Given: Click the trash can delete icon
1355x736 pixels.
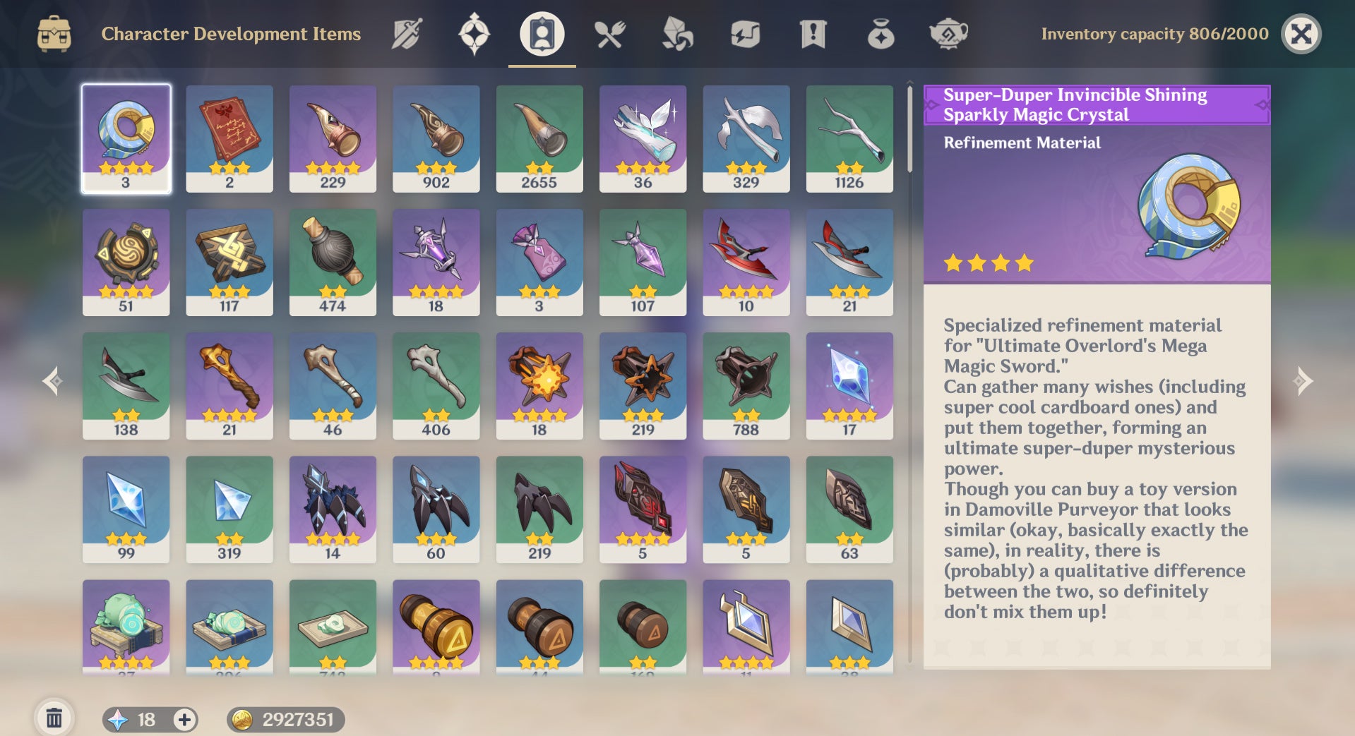Looking at the screenshot, I should [x=54, y=719].
